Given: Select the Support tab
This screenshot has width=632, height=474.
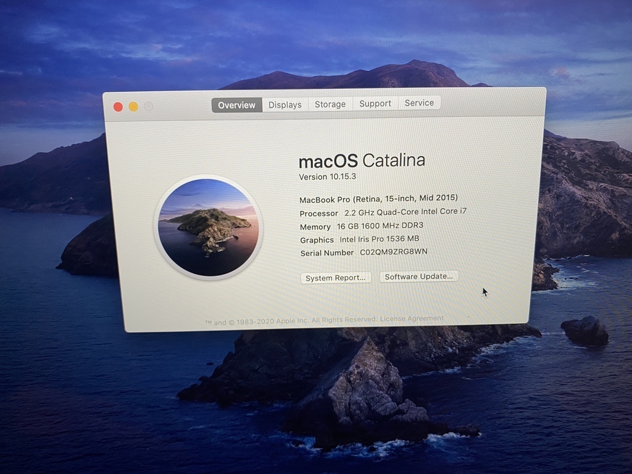Looking at the screenshot, I should tap(375, 104).
